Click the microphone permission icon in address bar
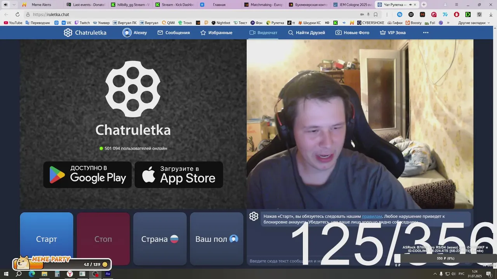Screen dimensions: 497x279 (368, 14)
